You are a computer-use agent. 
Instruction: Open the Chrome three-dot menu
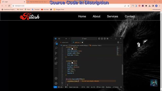click(x=160, y=6)
